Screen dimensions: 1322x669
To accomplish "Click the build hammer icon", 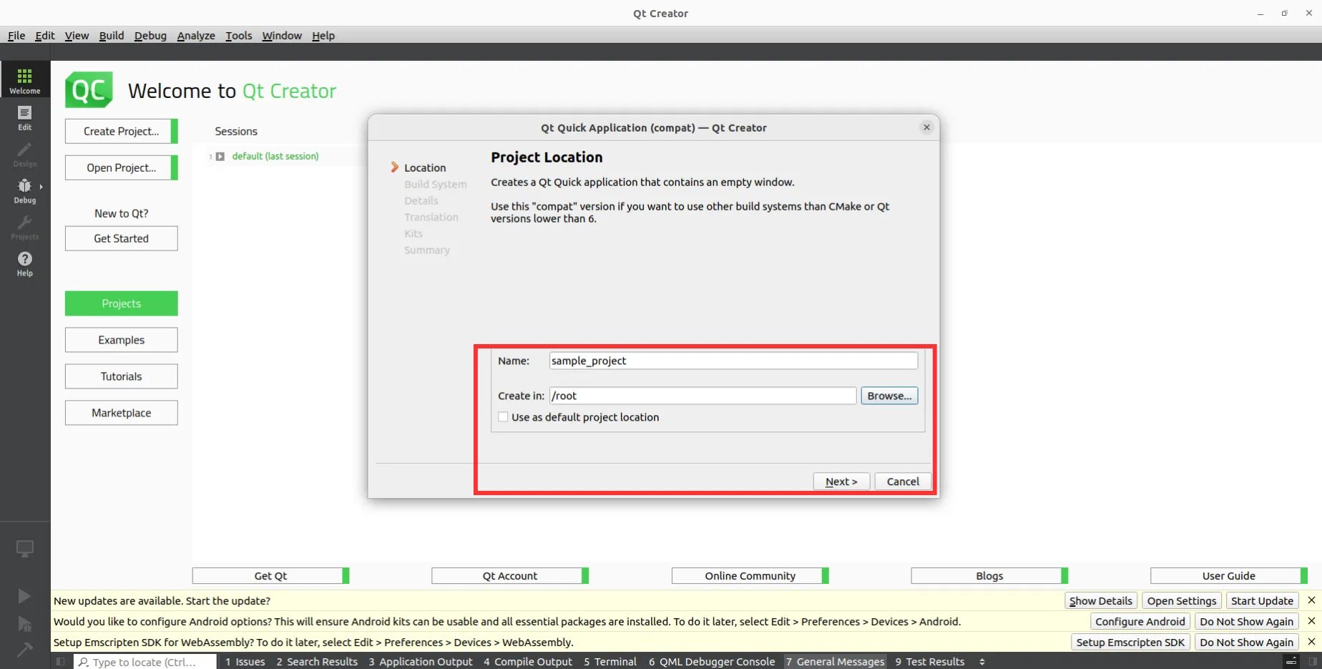I will coord(24,650).
